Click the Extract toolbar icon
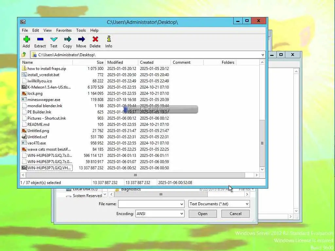 click(x=40, y=39)
